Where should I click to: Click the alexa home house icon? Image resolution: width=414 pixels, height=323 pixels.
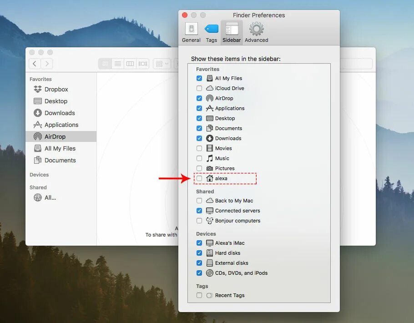[210, 178]
